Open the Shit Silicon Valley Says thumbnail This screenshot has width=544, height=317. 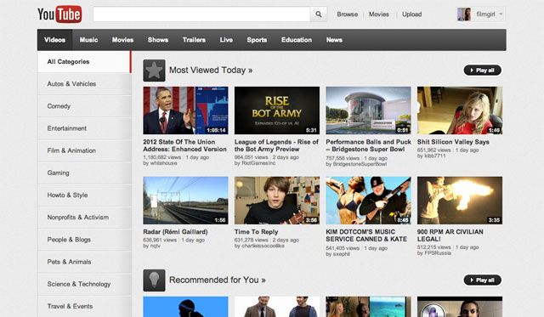pyautogui.click(x=460, y=110)
